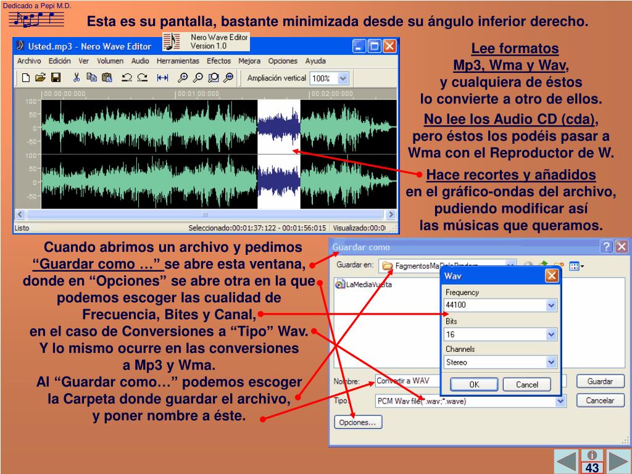
Task: Click the waveform horizontal scrollbar thumb
Action: (x=205, y=214)
